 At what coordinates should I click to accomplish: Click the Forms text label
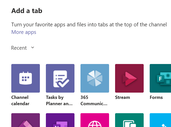(x=156, y=97)
